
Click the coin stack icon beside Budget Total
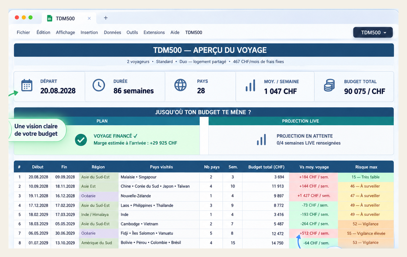(x=329, y=85)
